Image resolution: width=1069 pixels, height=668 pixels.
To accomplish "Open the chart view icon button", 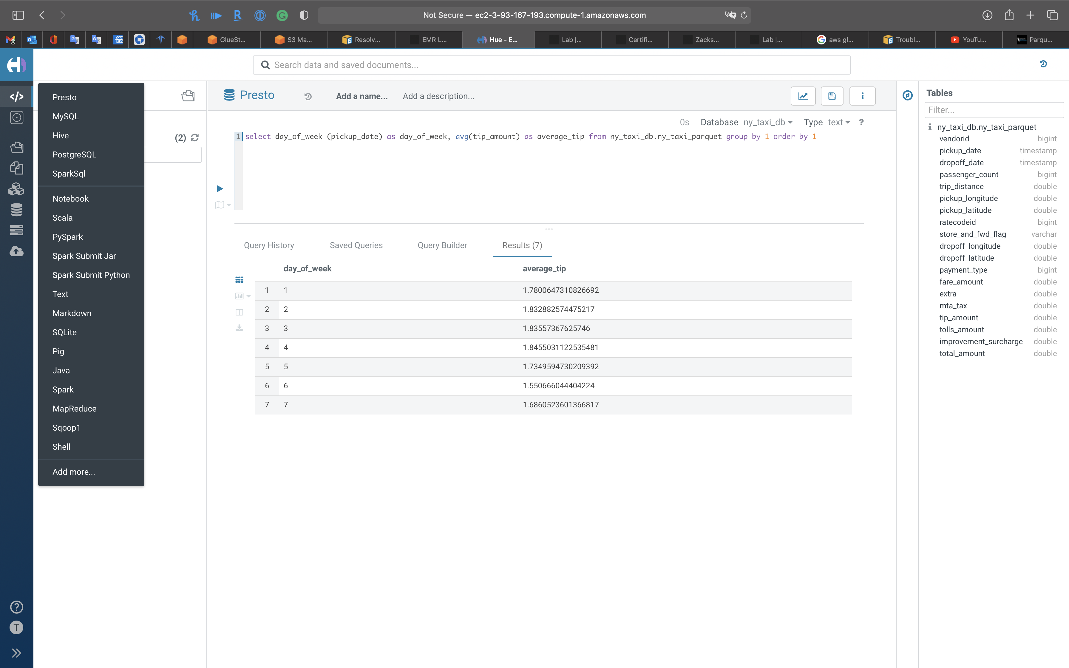I will click(x=803, y=96).
